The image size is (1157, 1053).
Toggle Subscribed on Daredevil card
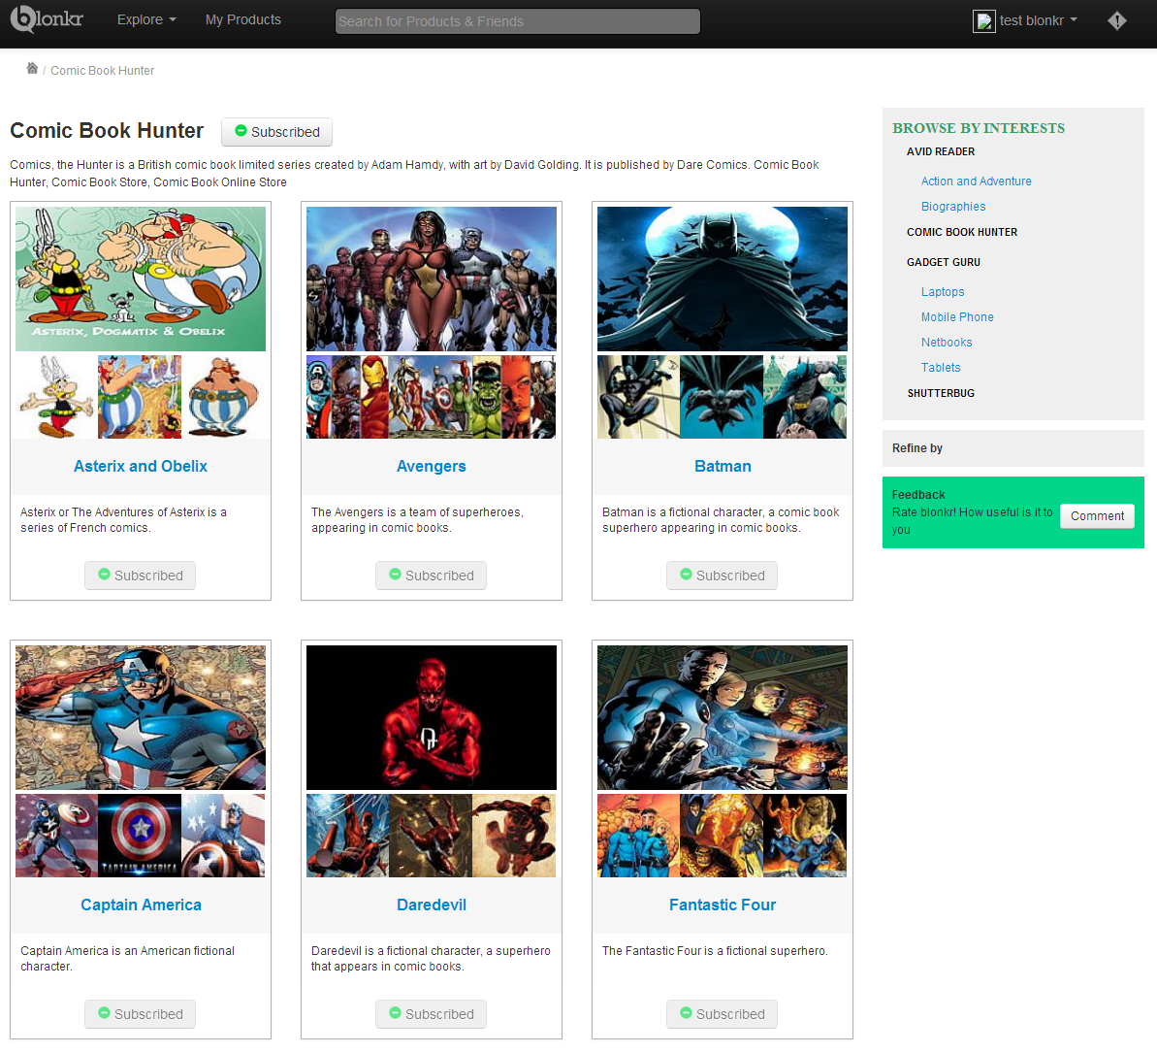431,1014
